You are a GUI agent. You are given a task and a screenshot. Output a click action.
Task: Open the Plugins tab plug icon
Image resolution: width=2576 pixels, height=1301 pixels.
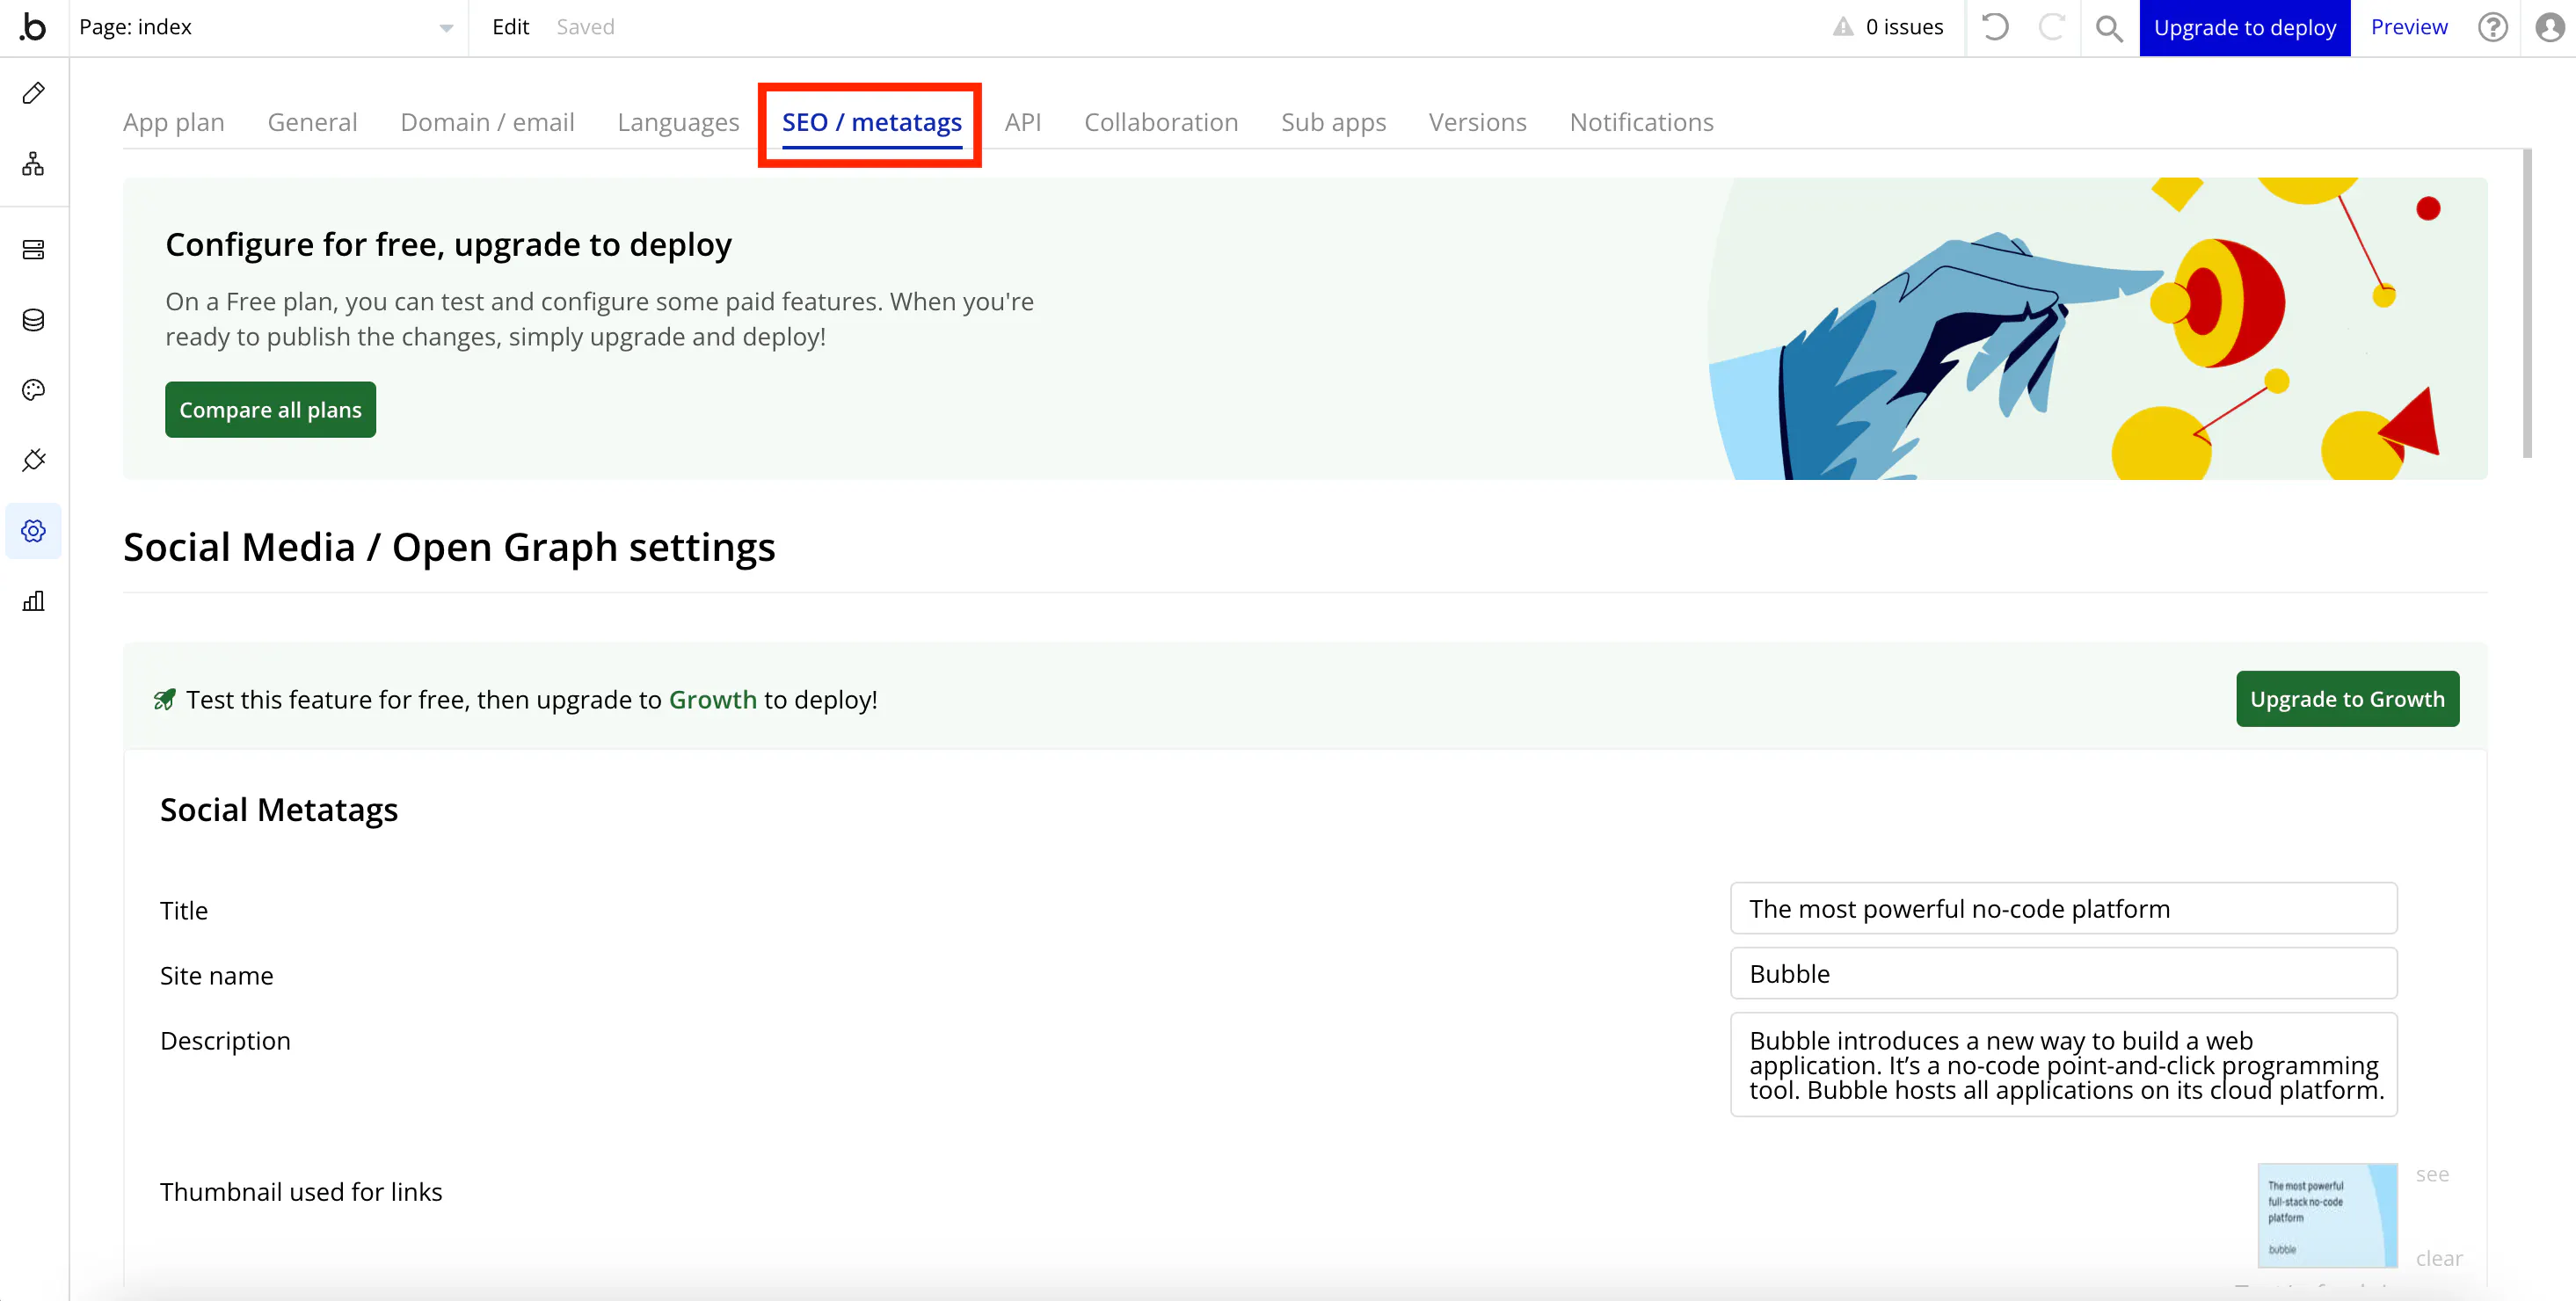33,460
